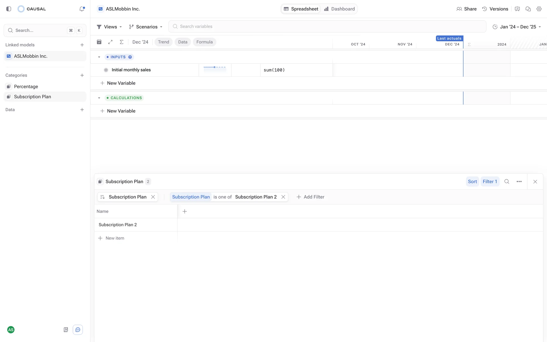The width and height of the screenshot is (547, 342).
Task: Select the Spreadsheet tab
Action: pyautogui.click(x=301, y=9)
